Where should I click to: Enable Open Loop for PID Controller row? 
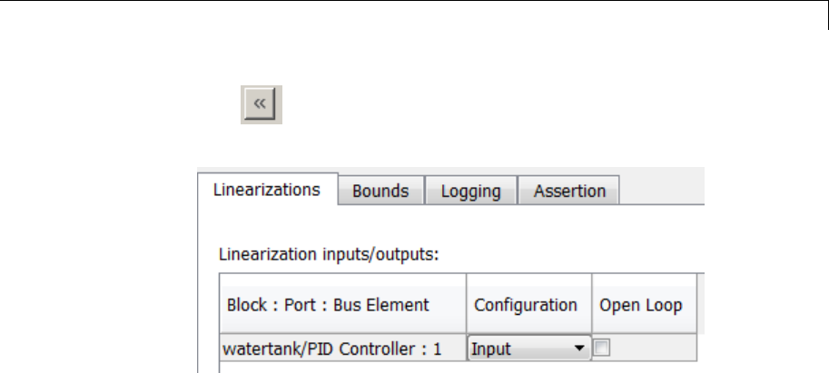click(599, 348)
